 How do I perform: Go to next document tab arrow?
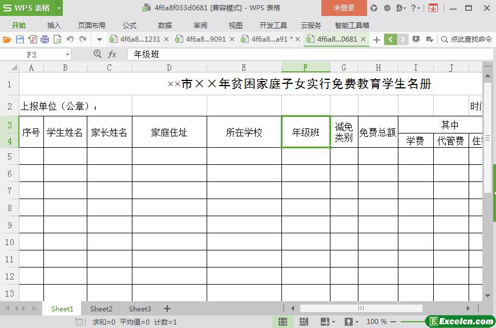click(x=402, y=39)
